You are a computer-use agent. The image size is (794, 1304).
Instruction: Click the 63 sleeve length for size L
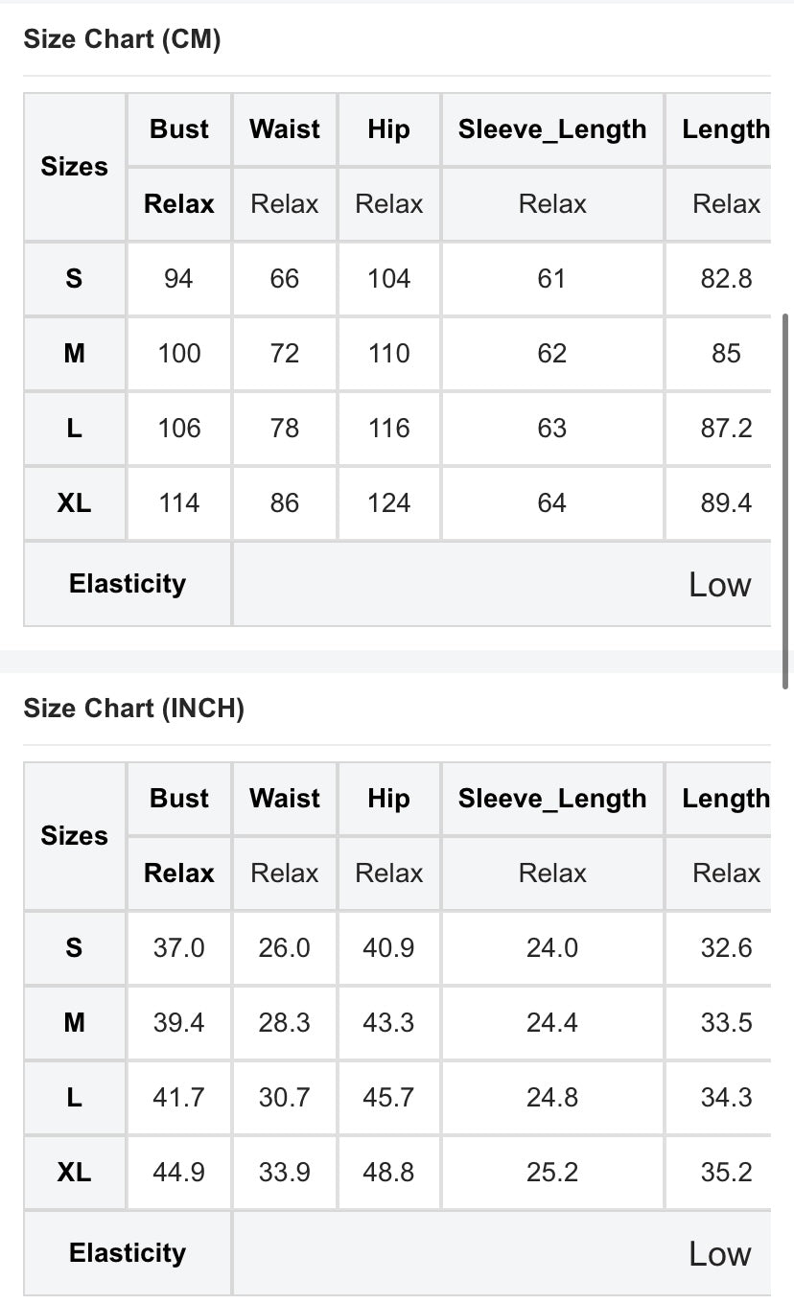point(552,429)
